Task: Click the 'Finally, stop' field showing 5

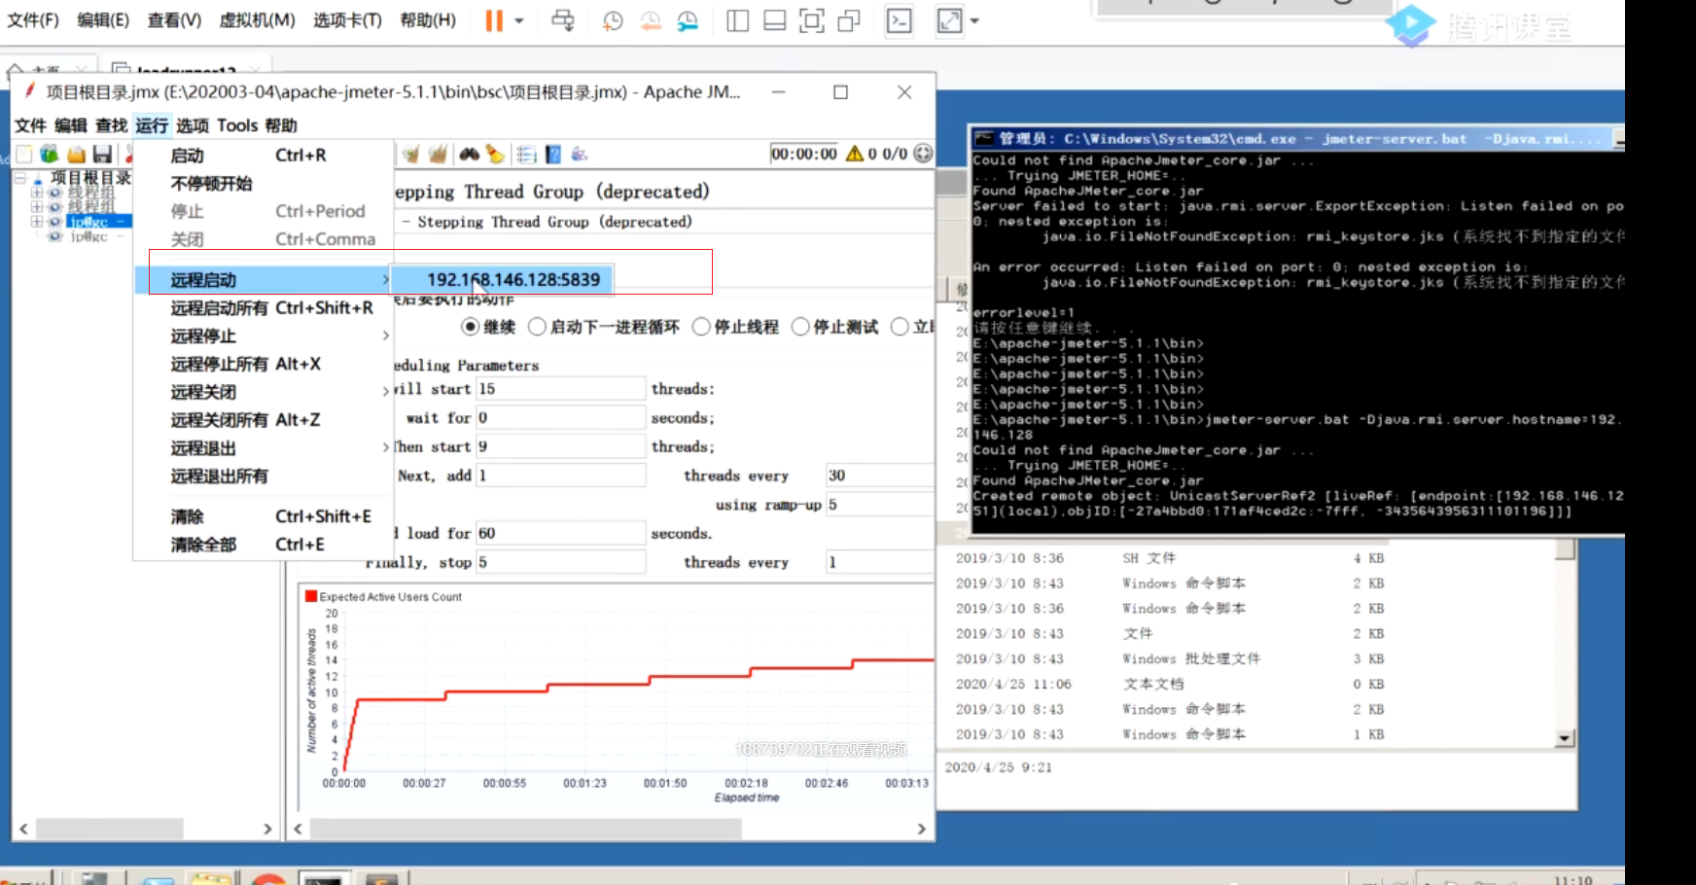Action: [x=560, y=562]
